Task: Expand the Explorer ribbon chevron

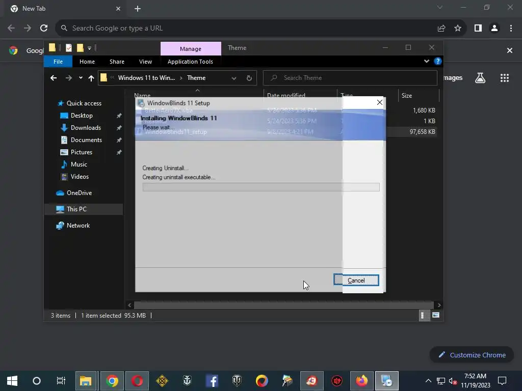Action: click(x=427, y=61)
